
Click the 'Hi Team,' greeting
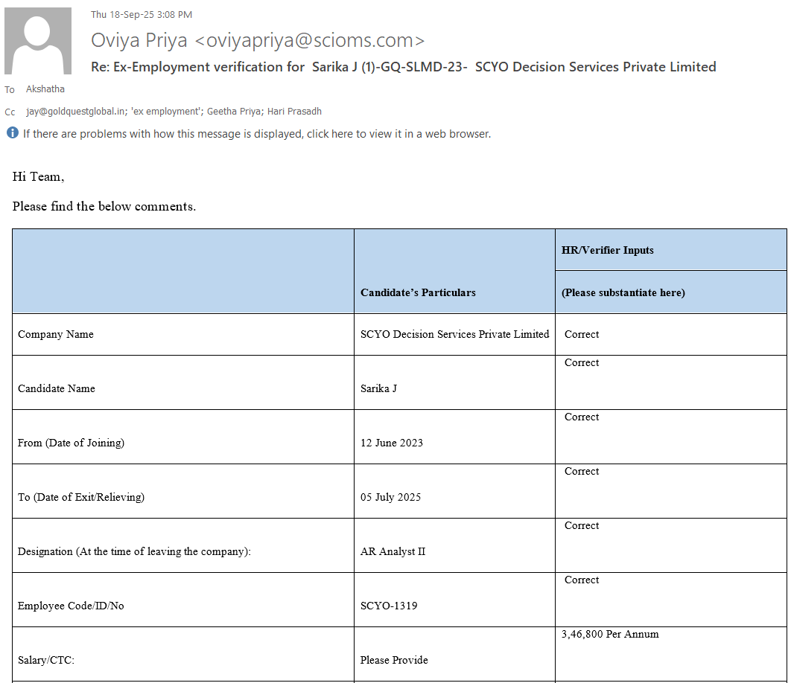pyautogui.click(x=38, y=177)
